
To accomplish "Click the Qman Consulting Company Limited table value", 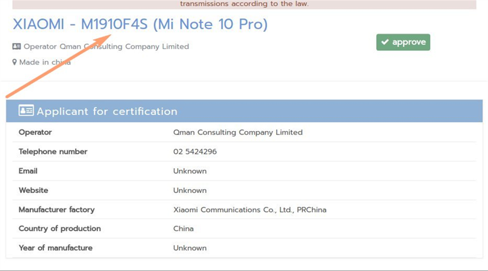I will coord(238,132).
